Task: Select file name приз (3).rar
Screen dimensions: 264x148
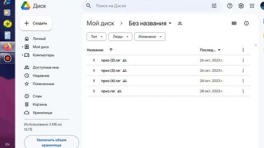Action: click(x=111, y=70)
